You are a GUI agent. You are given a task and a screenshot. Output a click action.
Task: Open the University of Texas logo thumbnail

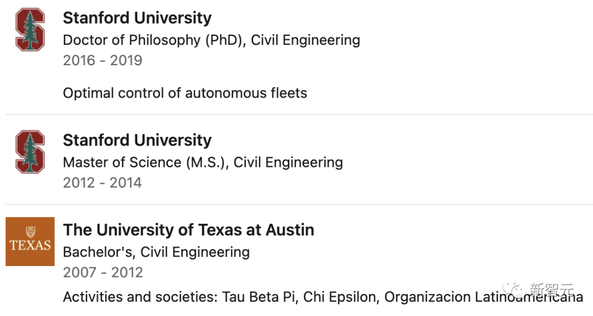point(30,241)
